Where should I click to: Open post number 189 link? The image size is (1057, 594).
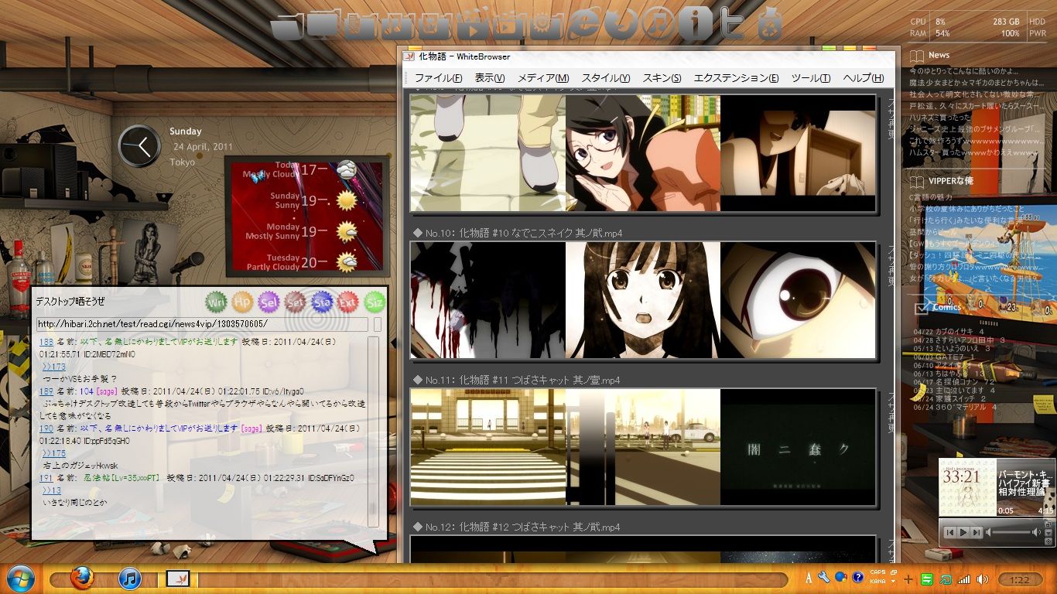(x=46, y=391)
